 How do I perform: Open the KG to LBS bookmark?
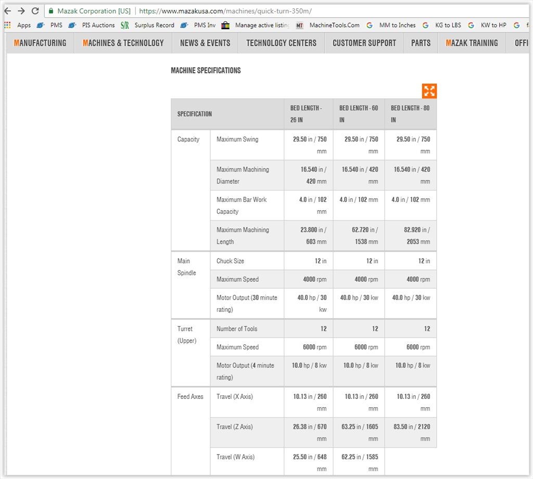click(x=441, y=25)
